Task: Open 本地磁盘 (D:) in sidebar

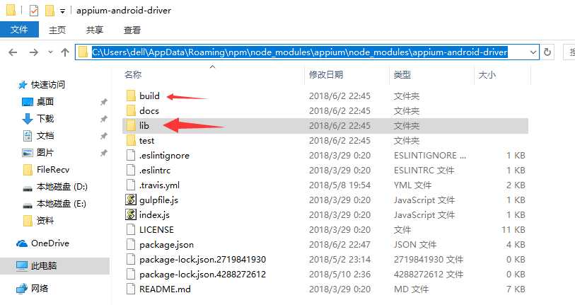Action: [62, 187]
